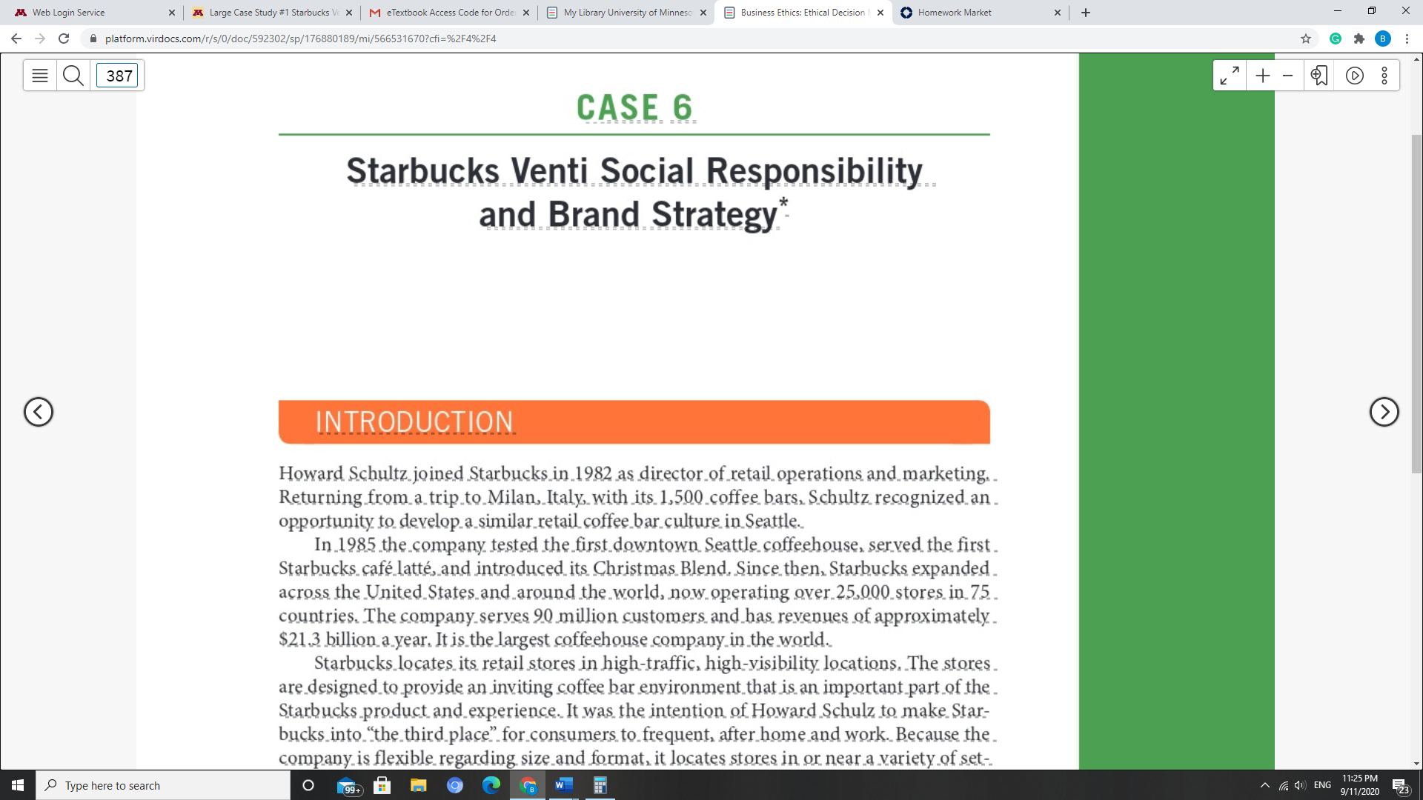
Task: Click the ENG language indicator
Action: coord(1322,785)
